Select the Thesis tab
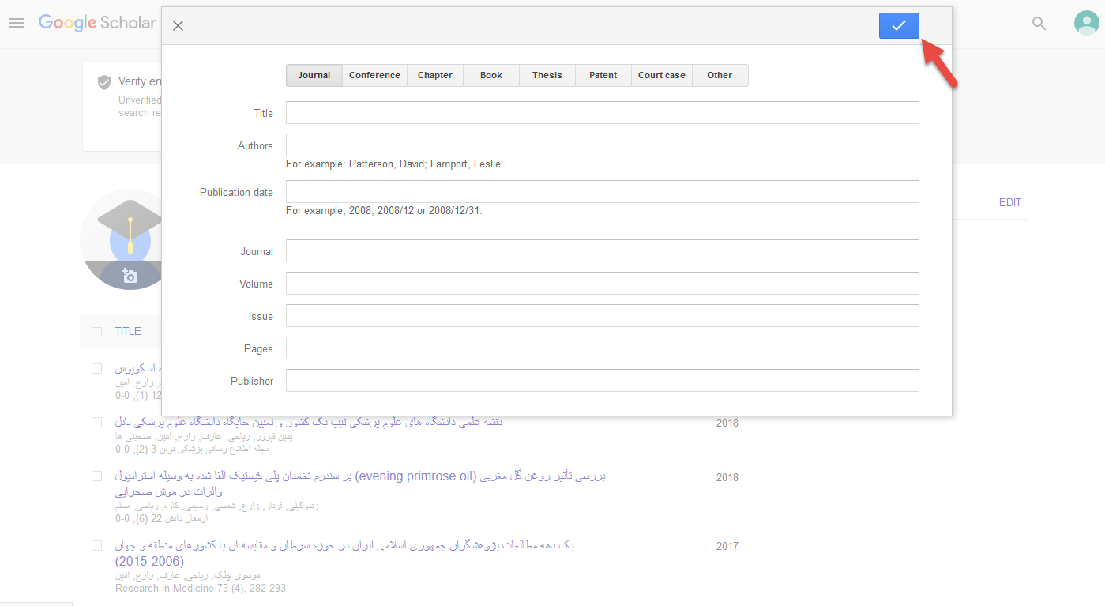Image resolution: width=1105 pixels, height=606 pixels. click(x=547, y=76)
